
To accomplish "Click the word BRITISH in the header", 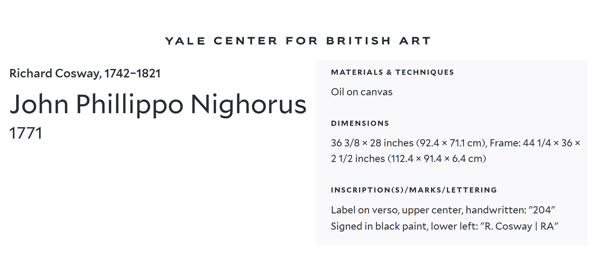I will (358, 41).
